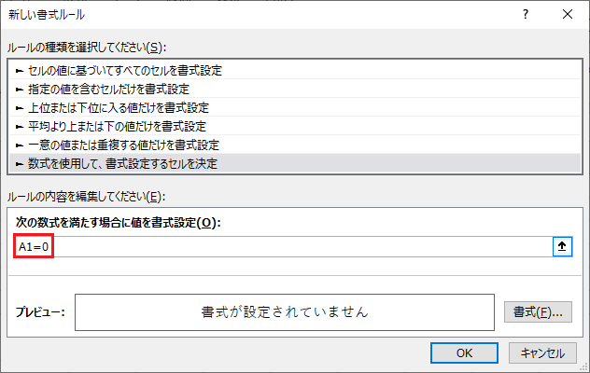Open dialog help with the ? icon
The width and height of the screenshot is (590, 373).
coord(527,14)
